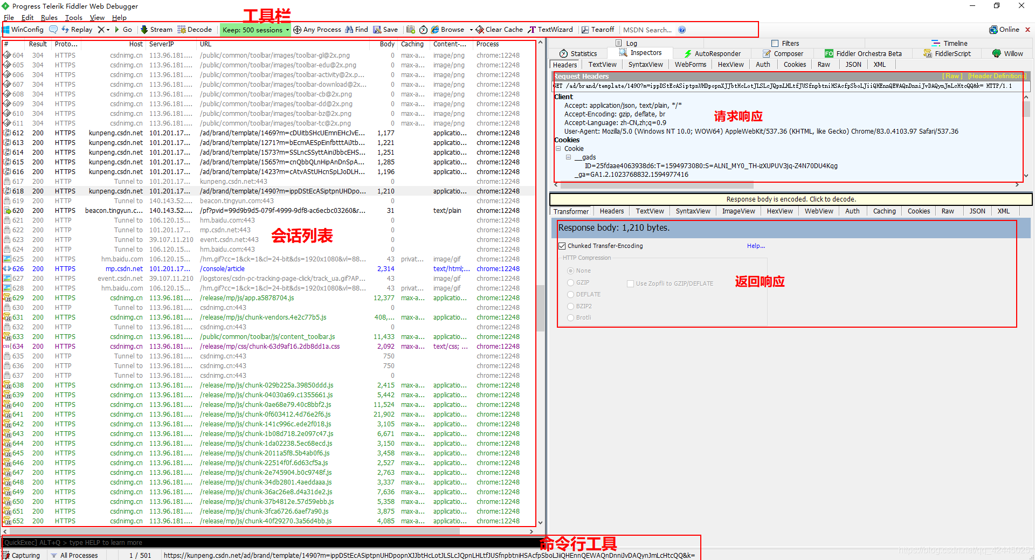The height and width of the screenshot is (560, 1035).
Task: Click the timer stopwatch toolbar icon
Action: [424, 30]
